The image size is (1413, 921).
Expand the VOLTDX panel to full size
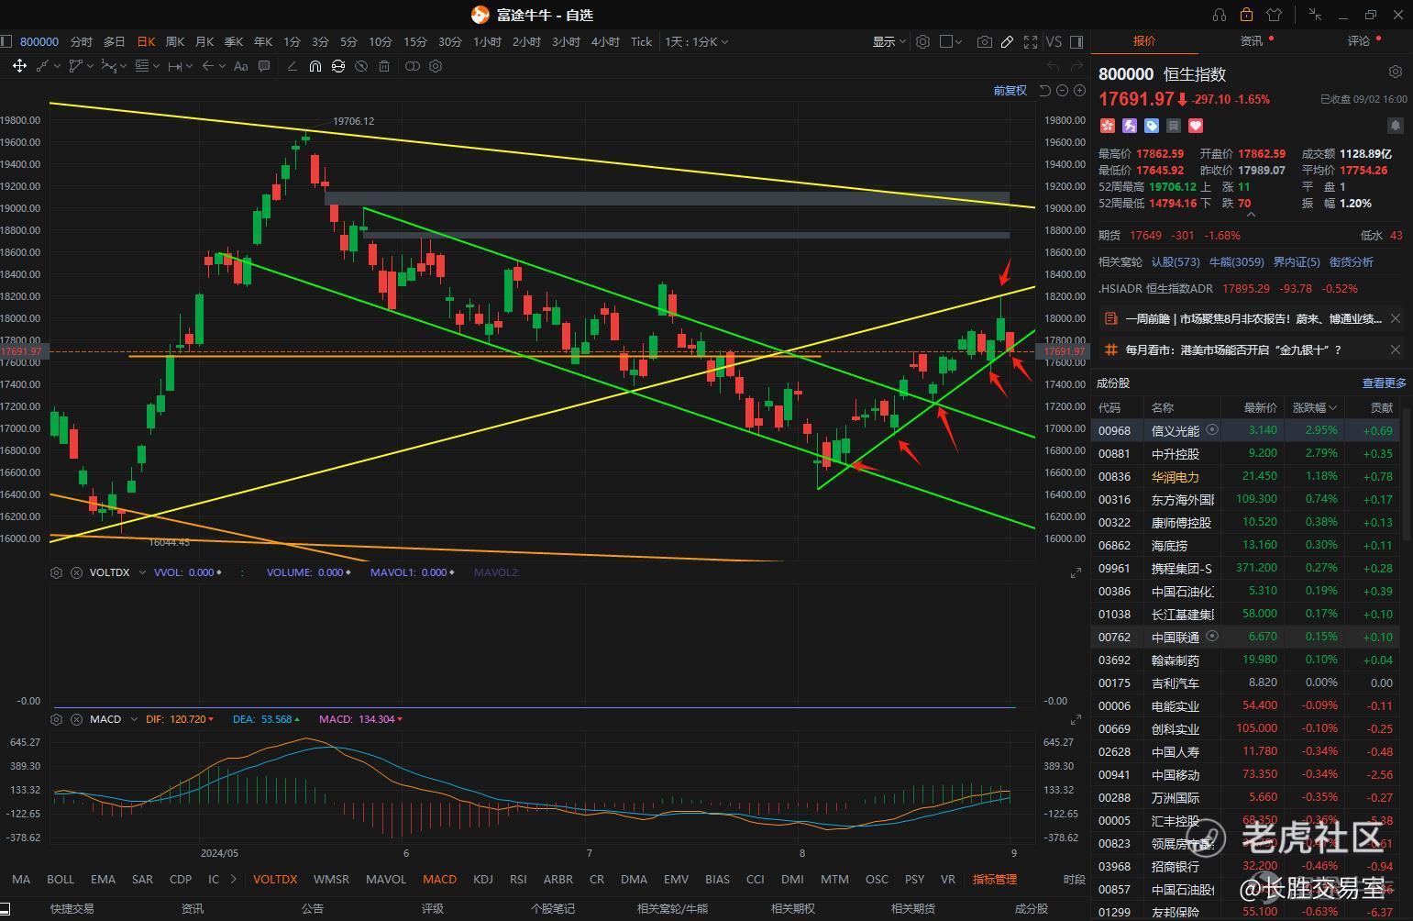click(1076, 572)
